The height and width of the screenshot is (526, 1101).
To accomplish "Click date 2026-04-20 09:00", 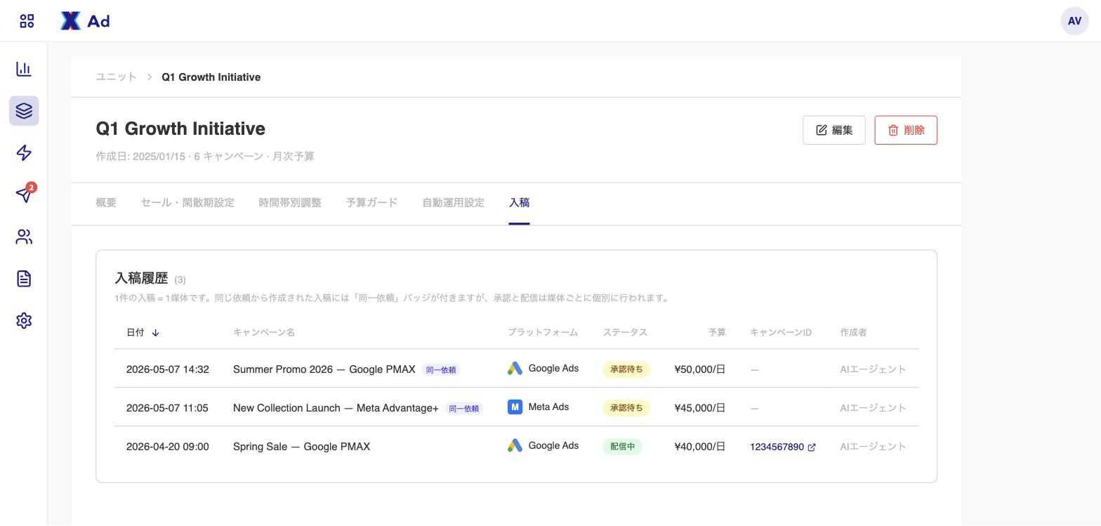I will (x=168, y=447).
